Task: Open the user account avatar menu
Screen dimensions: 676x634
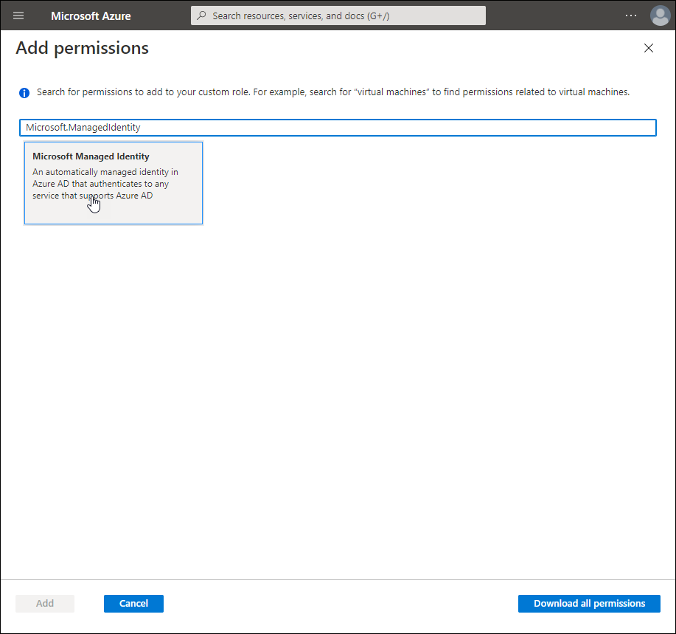Action: click(659, 15)
